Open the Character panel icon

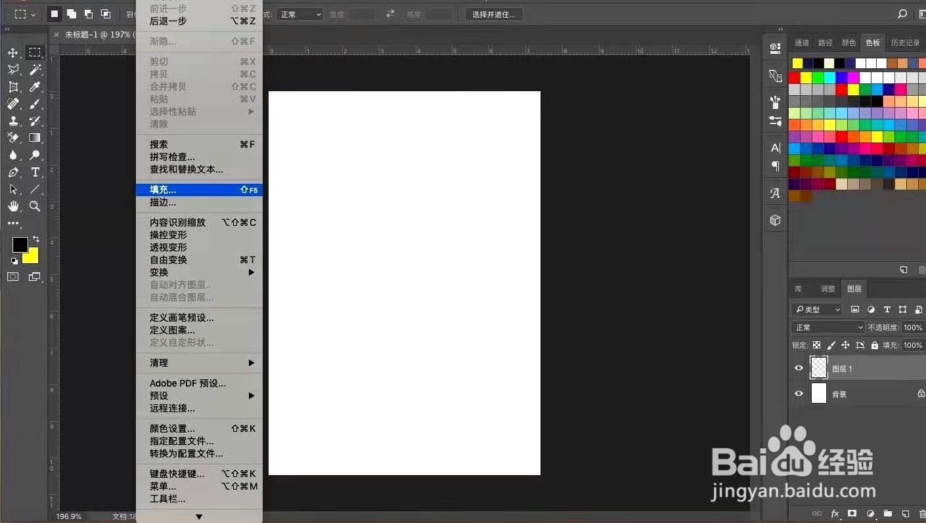(776, 148)
